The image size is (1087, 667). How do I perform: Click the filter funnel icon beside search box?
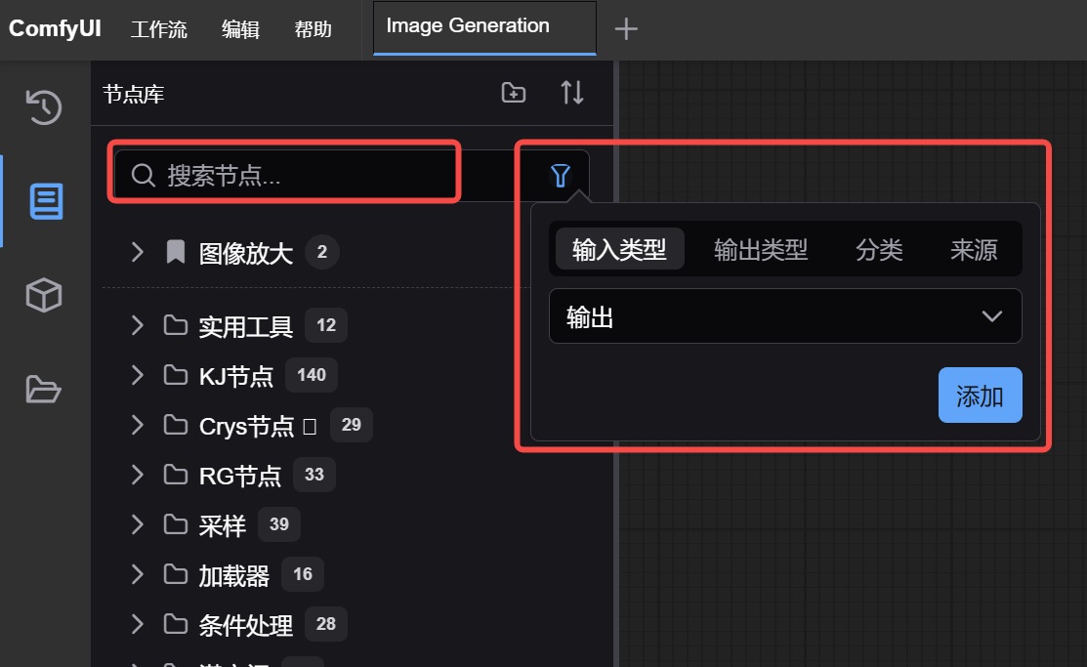point(559,175)
